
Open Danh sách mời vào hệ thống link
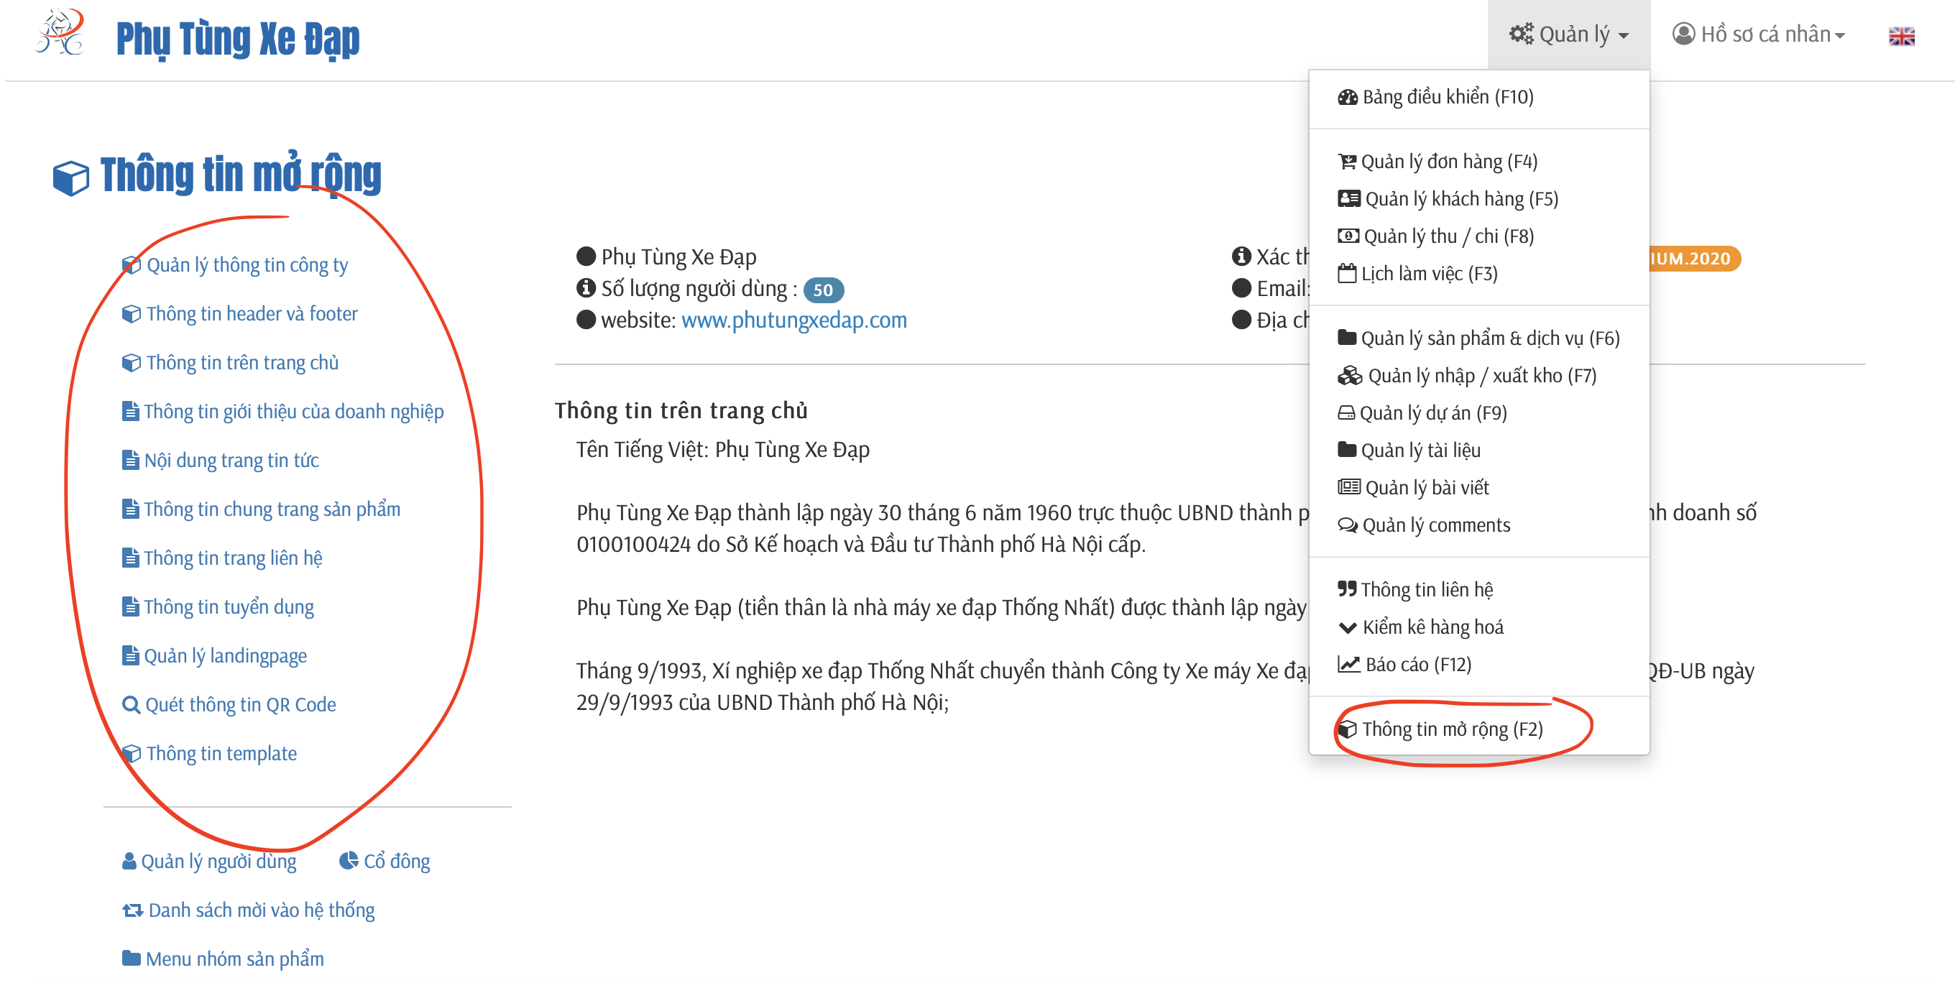pos(260,910)
